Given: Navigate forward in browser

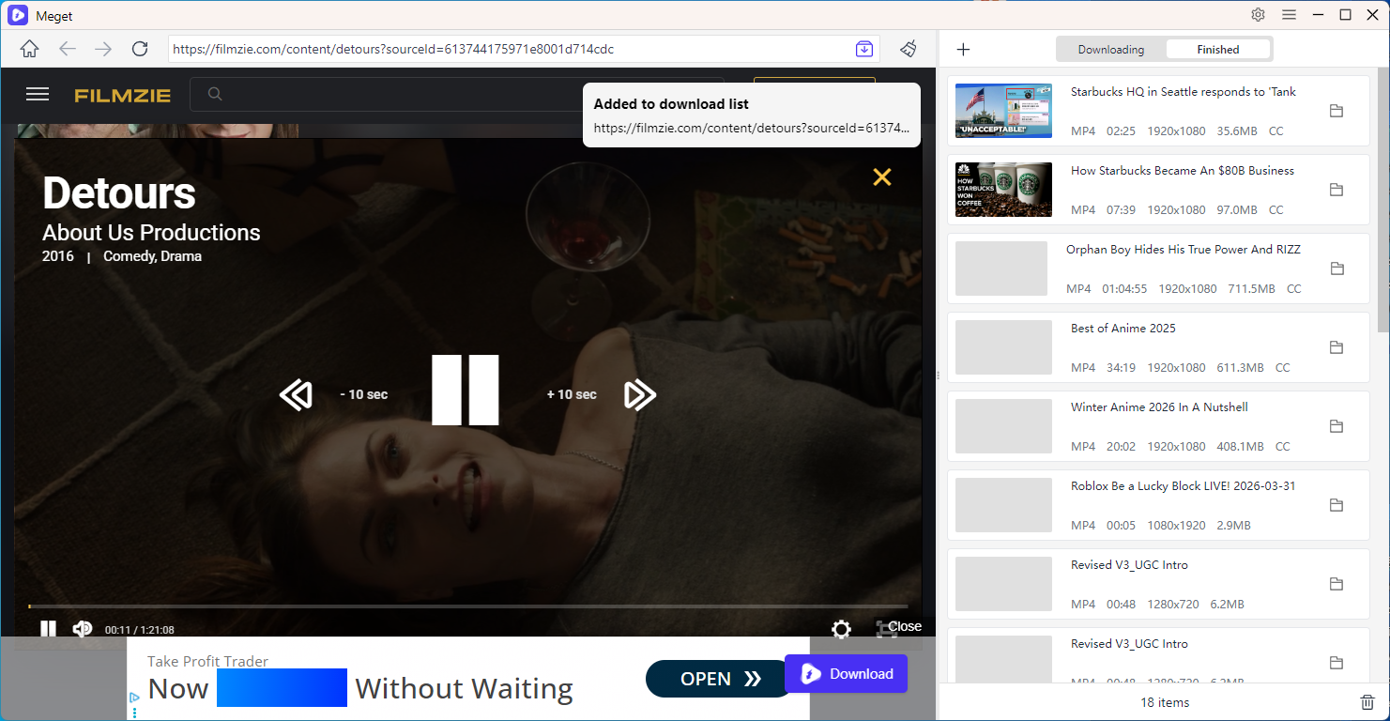Looking at the screenshot, I should pyautogui.click(x=103, y=49).
